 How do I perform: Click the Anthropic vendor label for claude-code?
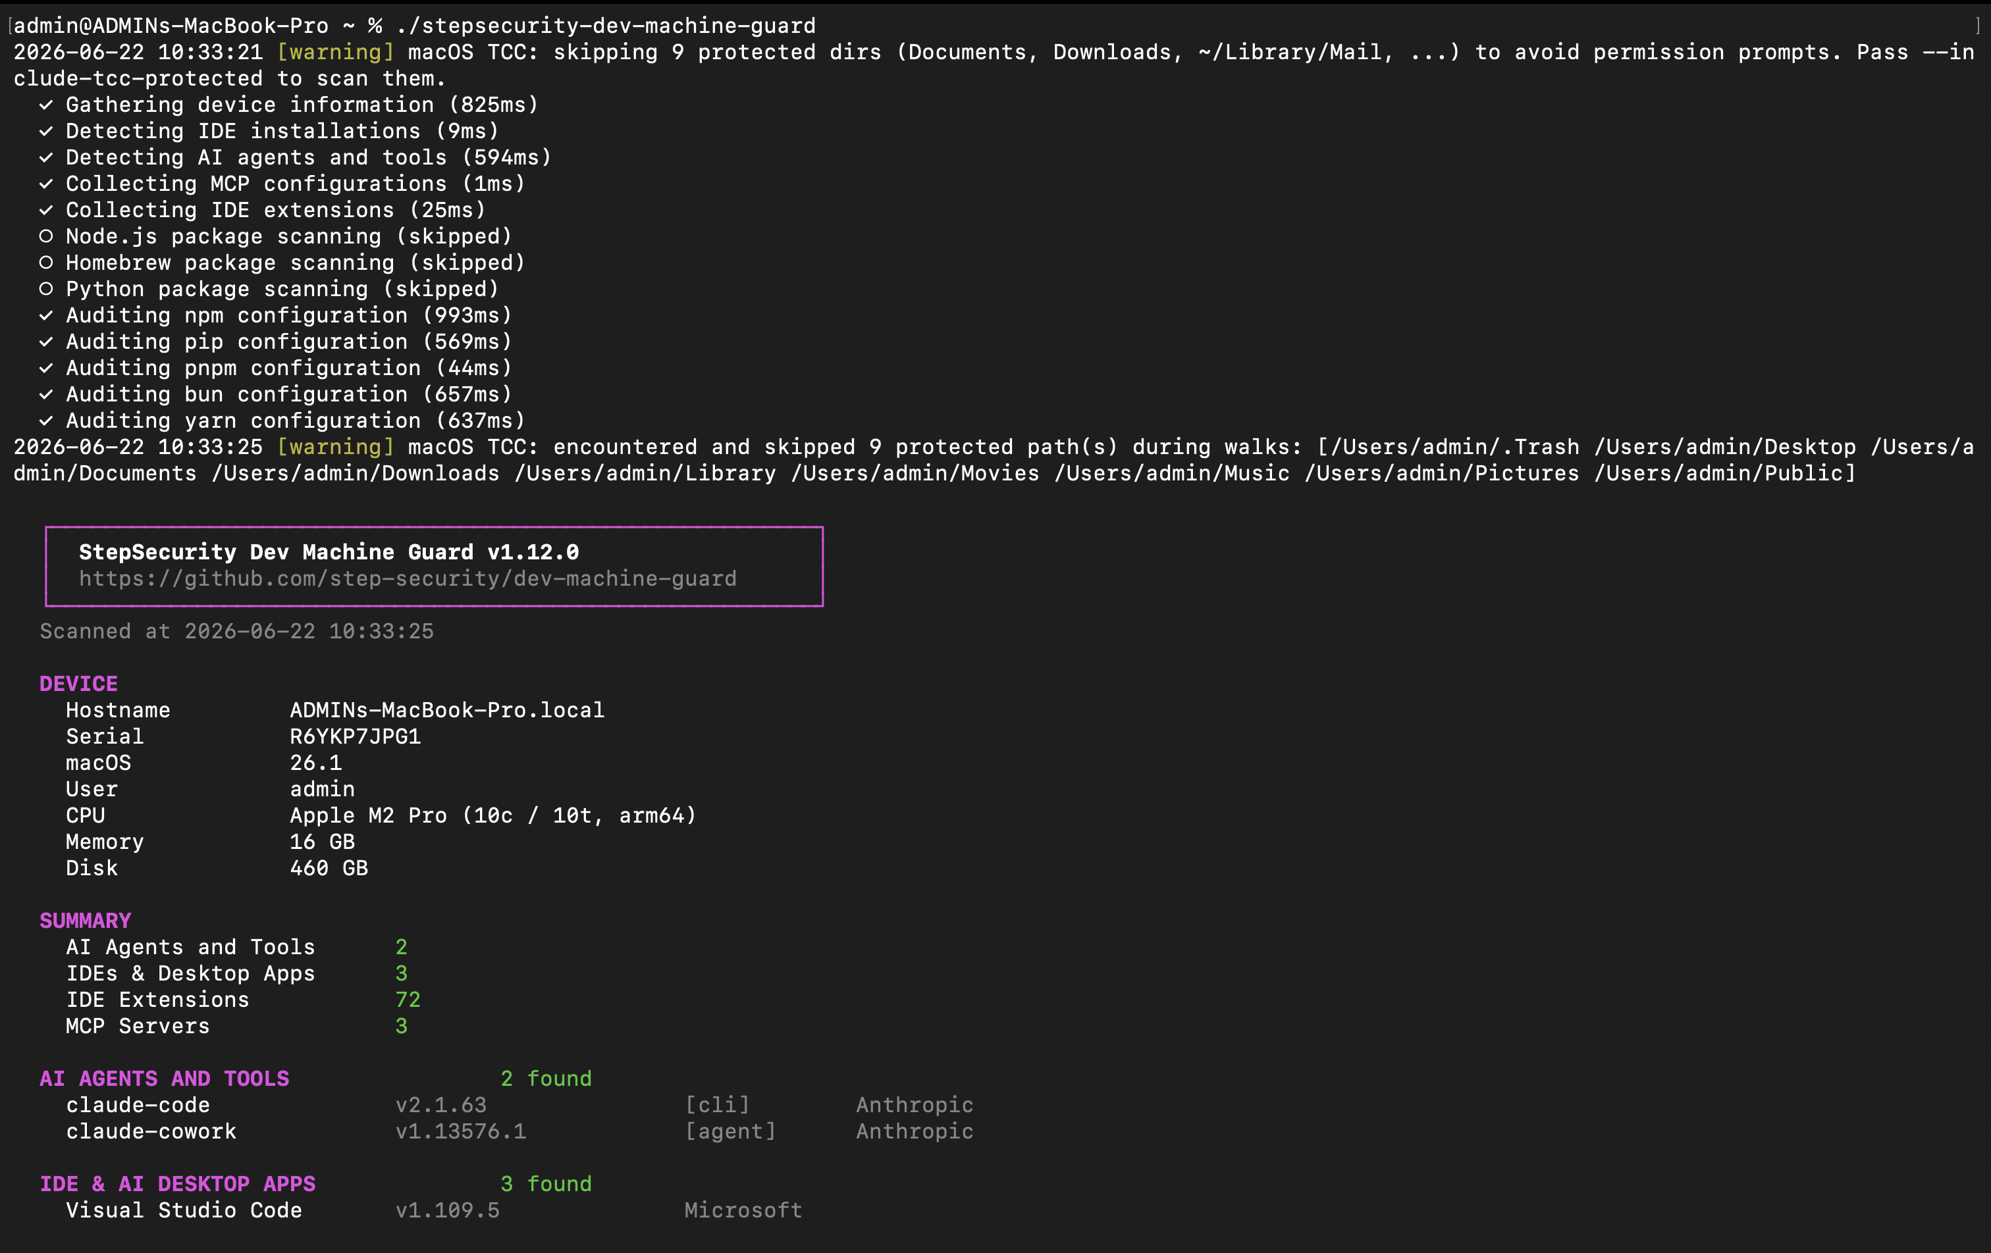coord(915,1105)
